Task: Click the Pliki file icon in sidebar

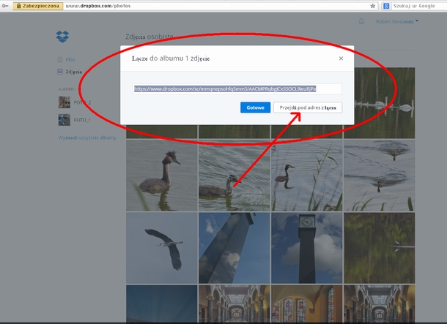Action: (60, 59)
